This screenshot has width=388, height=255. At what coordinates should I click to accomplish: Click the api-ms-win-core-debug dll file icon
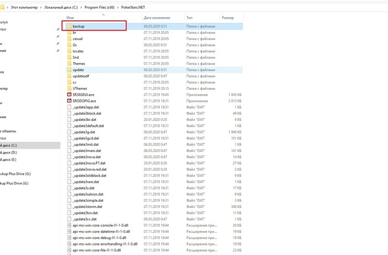coord(69,238)
